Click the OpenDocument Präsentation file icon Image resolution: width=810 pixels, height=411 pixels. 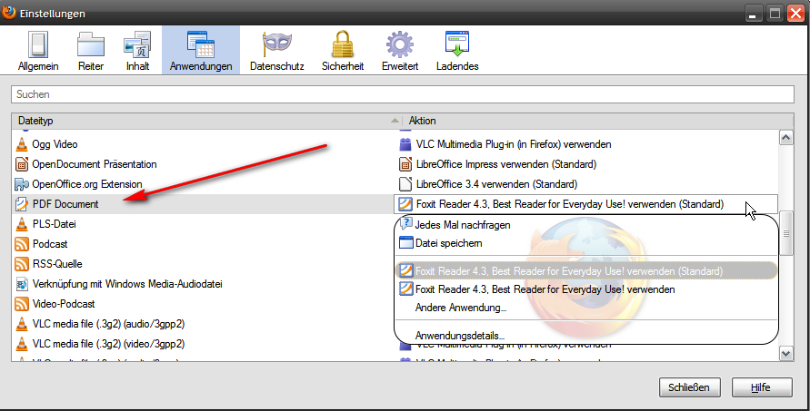point(22,164)
